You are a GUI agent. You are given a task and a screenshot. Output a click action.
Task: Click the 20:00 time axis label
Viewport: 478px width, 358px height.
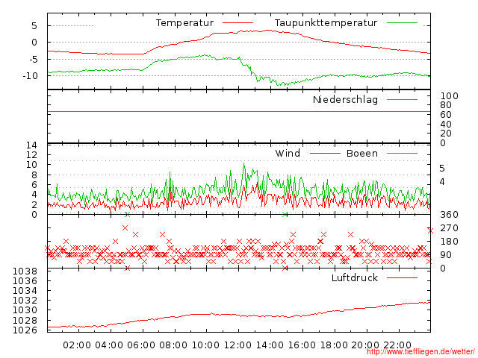coord(365,345)
